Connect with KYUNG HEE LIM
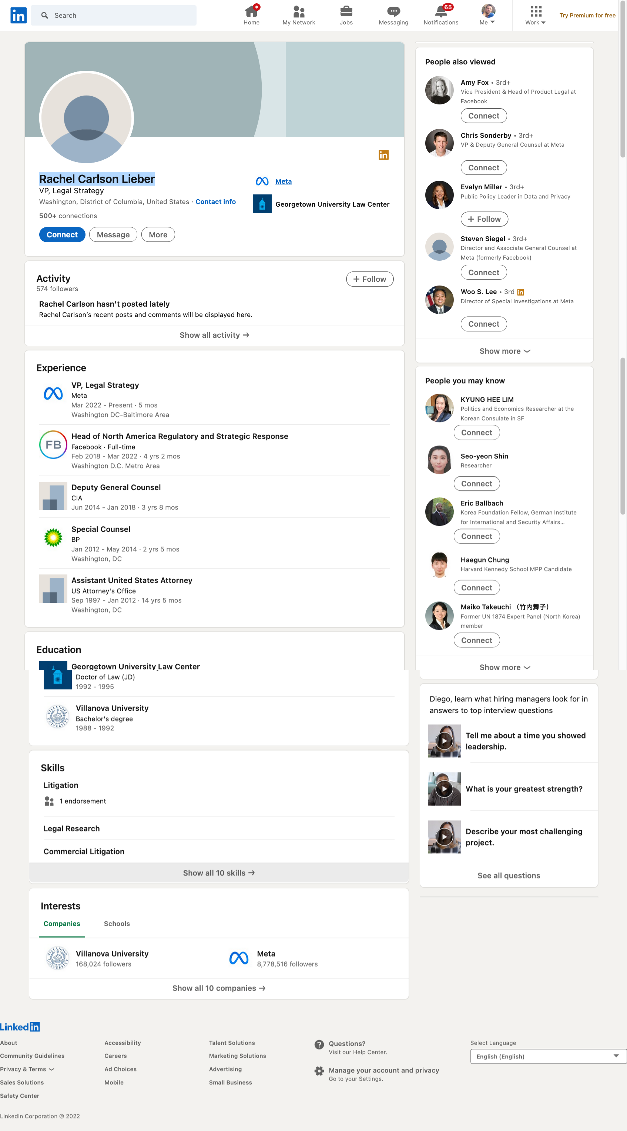627x1131 pixels. pyautogui.click(x=476, y=433)
